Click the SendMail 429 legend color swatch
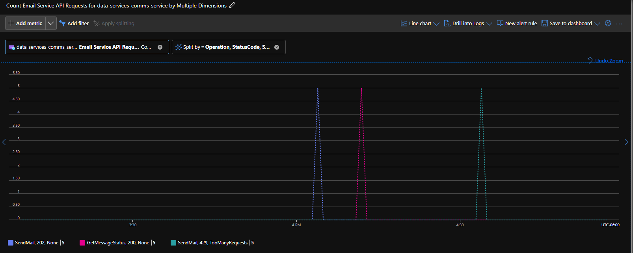Viewport: 633px width, 253px height. pyautogui.click(x=173, y=243)
